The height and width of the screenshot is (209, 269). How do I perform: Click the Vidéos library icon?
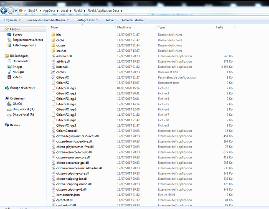point(10,77)
